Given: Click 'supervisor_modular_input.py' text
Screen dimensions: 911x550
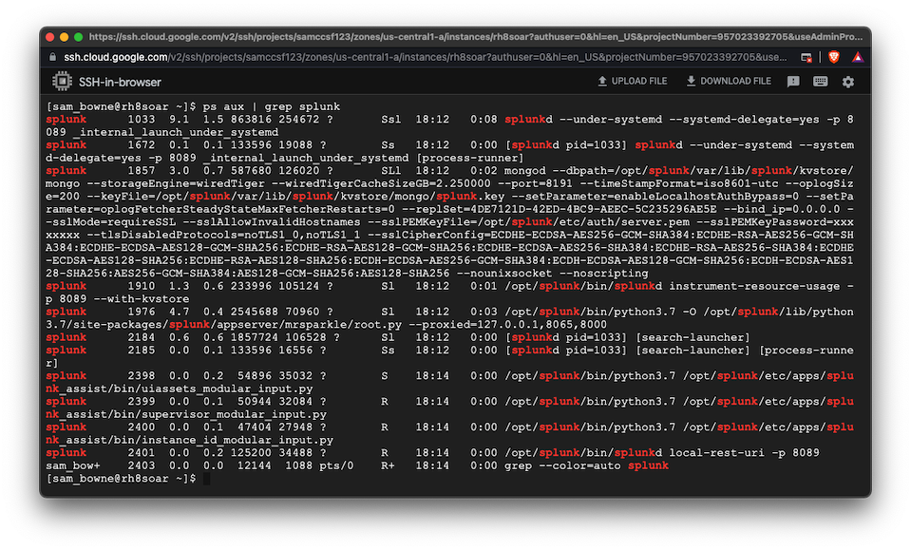Looking at the screenshot, I should click(234, 414).
